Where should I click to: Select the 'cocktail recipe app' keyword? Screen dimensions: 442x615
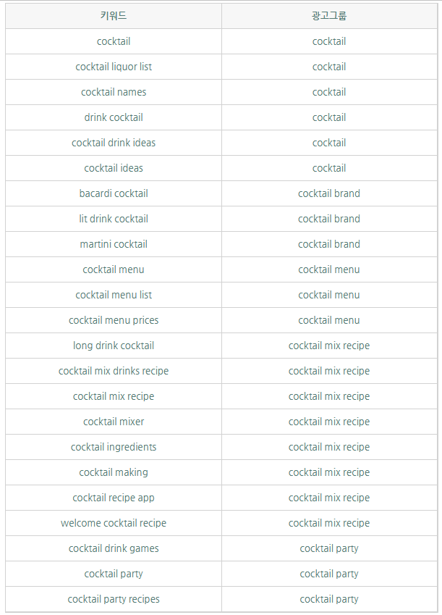coord(114,498)
